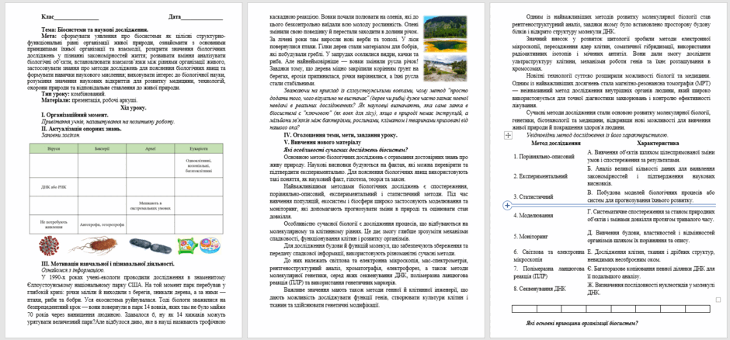Image resolution: width=730 pixels, height=340 pixels.
Task: Click the table move handle cross icon
Action: click(x=509, y=135)
